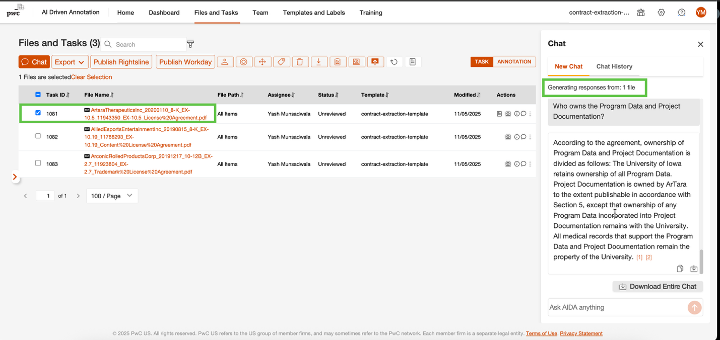Expand the collapsed left panel chevron
The image size is (720, 340).
(15, 177)
